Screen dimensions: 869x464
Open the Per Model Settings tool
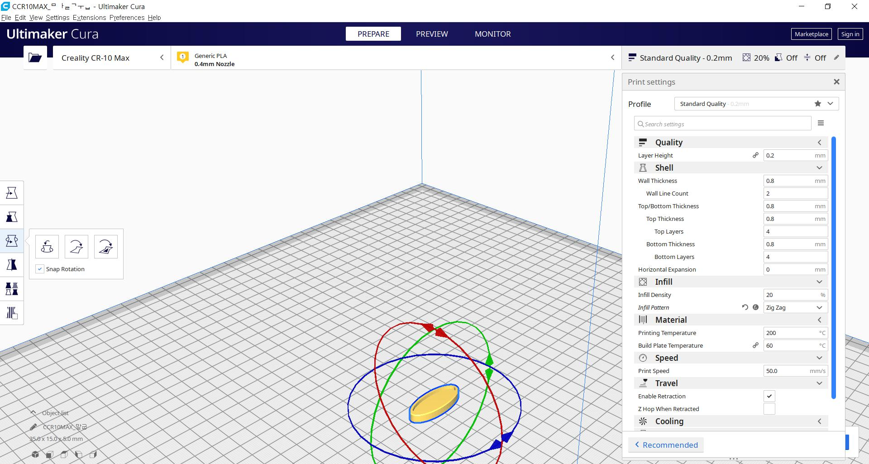tap(12, 289)
